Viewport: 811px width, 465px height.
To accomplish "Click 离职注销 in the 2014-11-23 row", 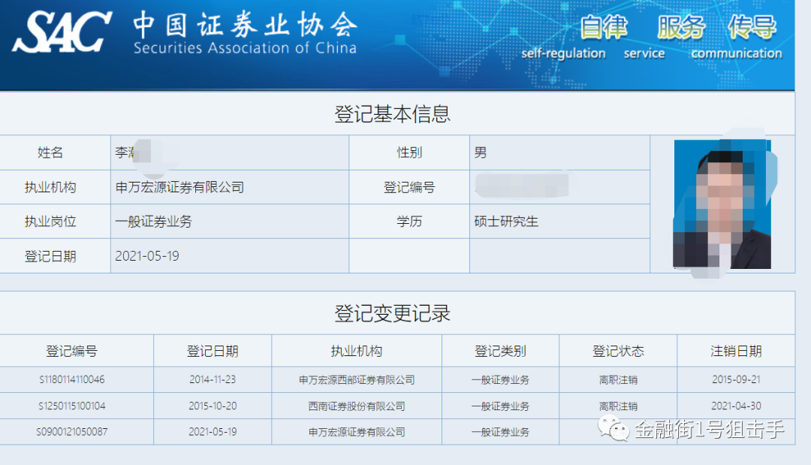I will 618,379.
